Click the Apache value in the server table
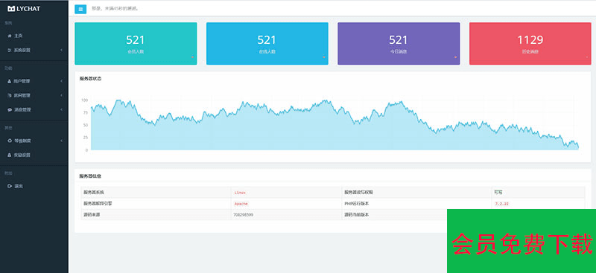Image resolution: width=596 pixels, height=273 pixels. (x=241, y=204)
